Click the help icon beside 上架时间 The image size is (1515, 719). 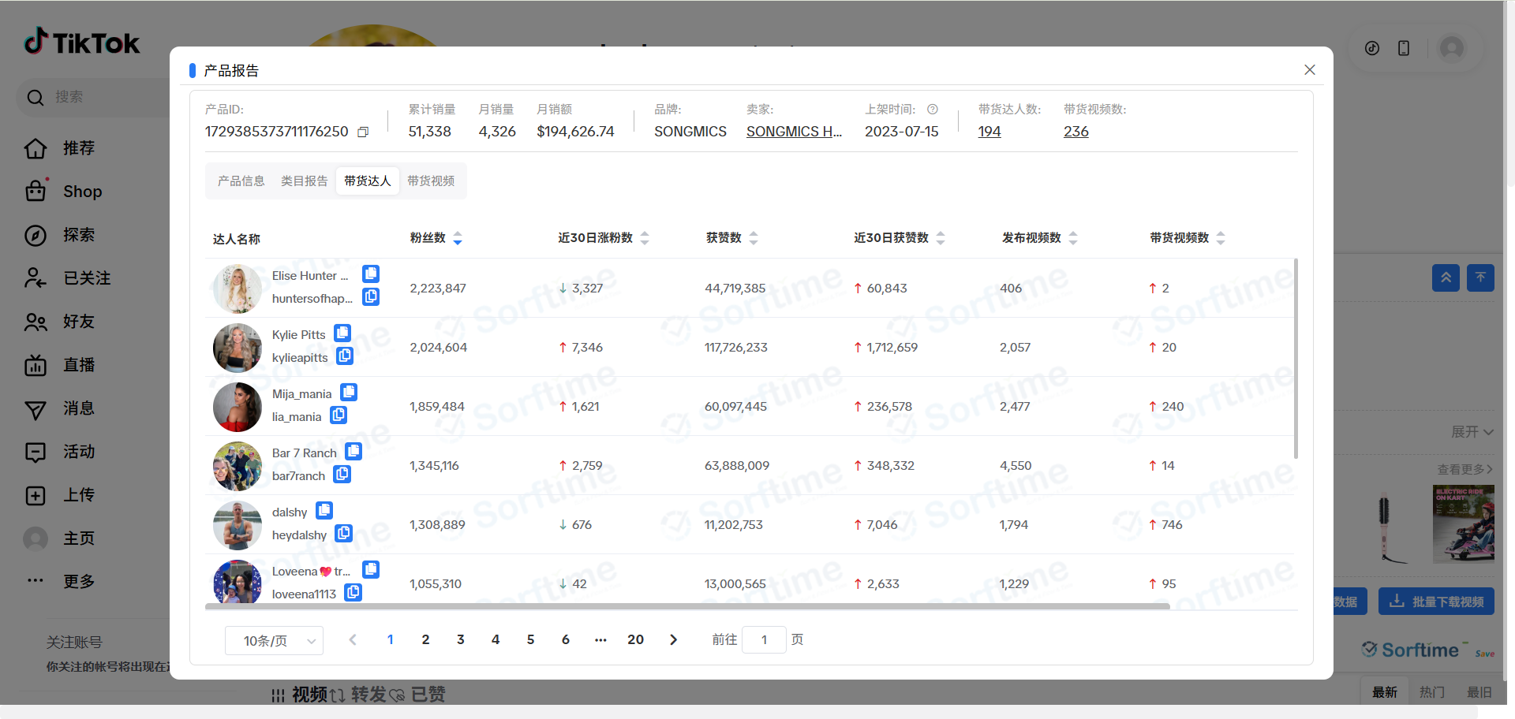pyautogui.click(x=933, y=110)
